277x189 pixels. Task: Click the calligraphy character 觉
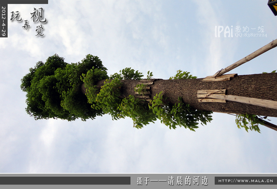pos(40,31)
